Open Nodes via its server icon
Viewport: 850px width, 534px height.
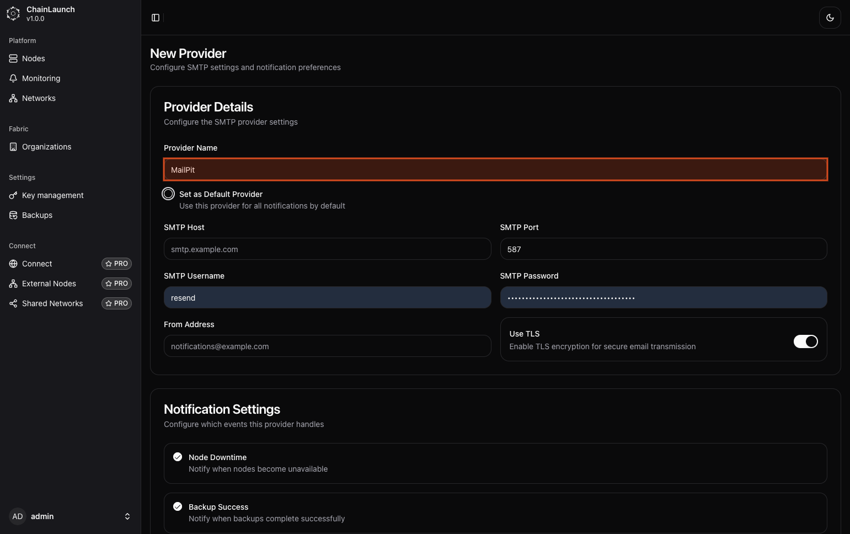(13, 58)
